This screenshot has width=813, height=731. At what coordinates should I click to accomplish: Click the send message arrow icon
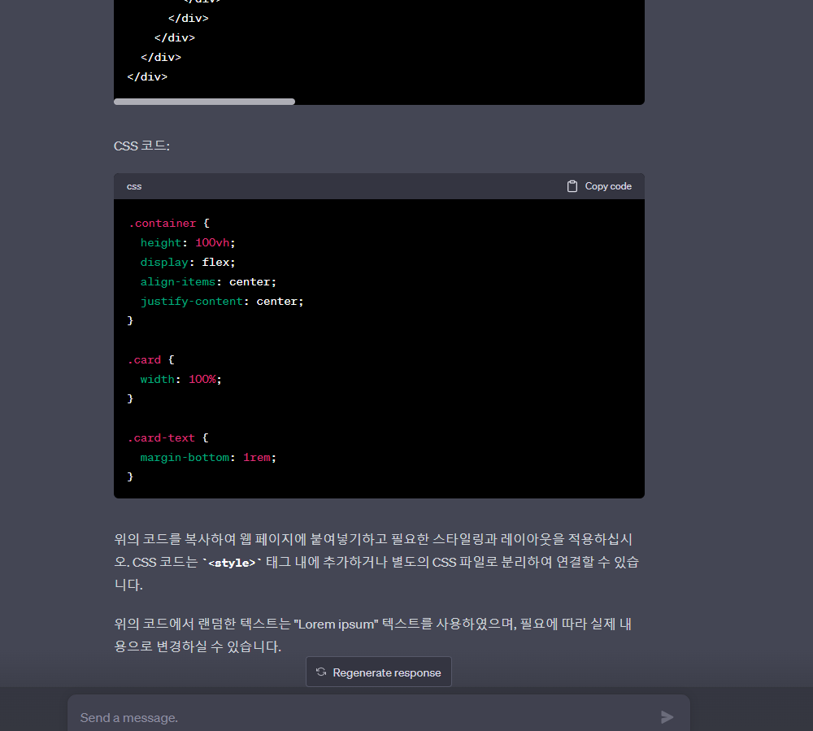coord(667,717)
